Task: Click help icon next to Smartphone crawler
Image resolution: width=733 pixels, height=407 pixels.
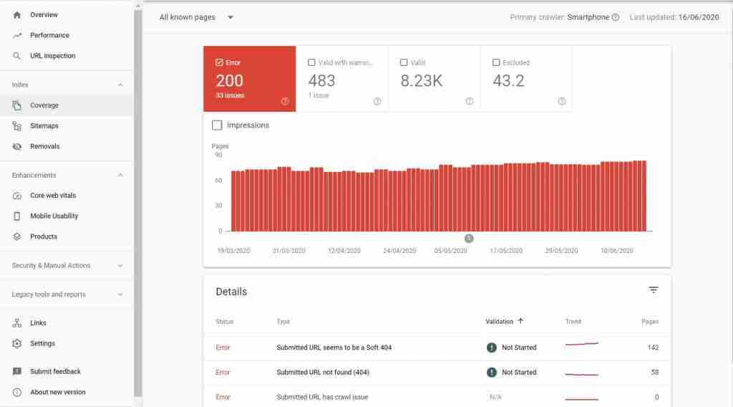Action: point(616,17)
